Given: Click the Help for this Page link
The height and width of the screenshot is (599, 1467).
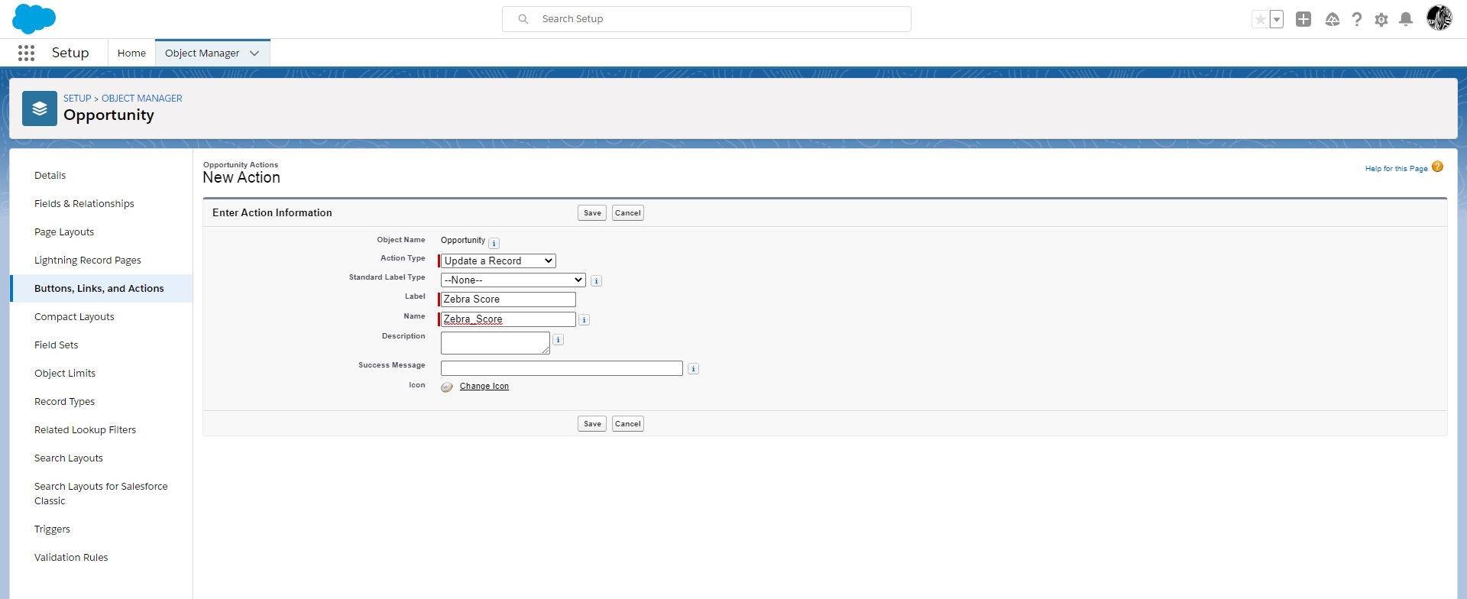Looking at the screenshot, I should (1397, 169).
